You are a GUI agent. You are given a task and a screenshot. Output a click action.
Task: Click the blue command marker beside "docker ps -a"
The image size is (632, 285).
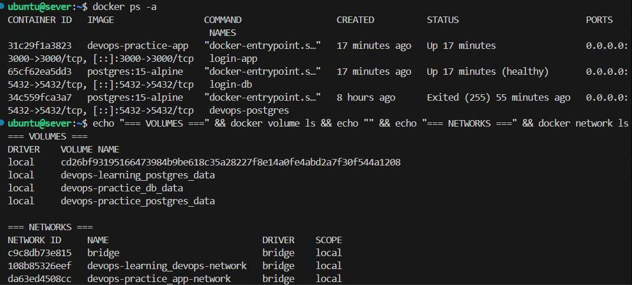pyautogui.click(x=3, y=6)
